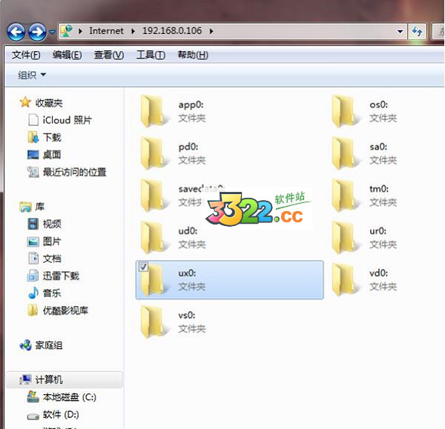Expand the arrow before Internet in address bar
Image resolution: width=445 pixels, height=429 pixels.
click(x=80, y=31)
